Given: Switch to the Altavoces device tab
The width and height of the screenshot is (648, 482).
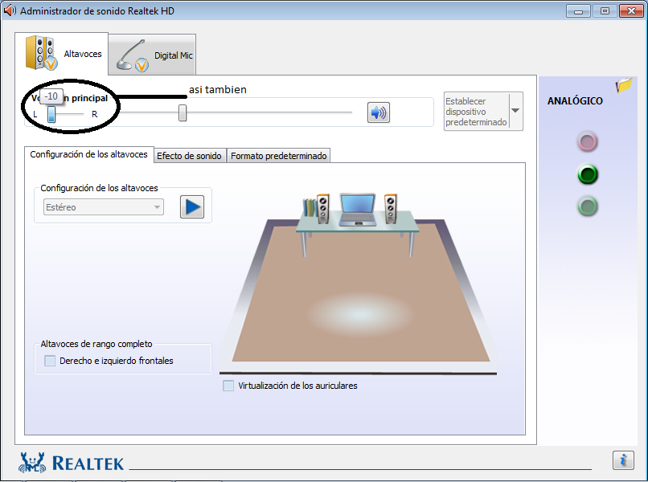Looking at the screenshot, I should click(x=62, y=54).
